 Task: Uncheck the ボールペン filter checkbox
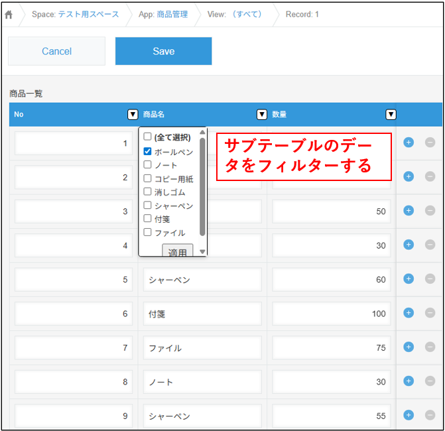[148, 151]
